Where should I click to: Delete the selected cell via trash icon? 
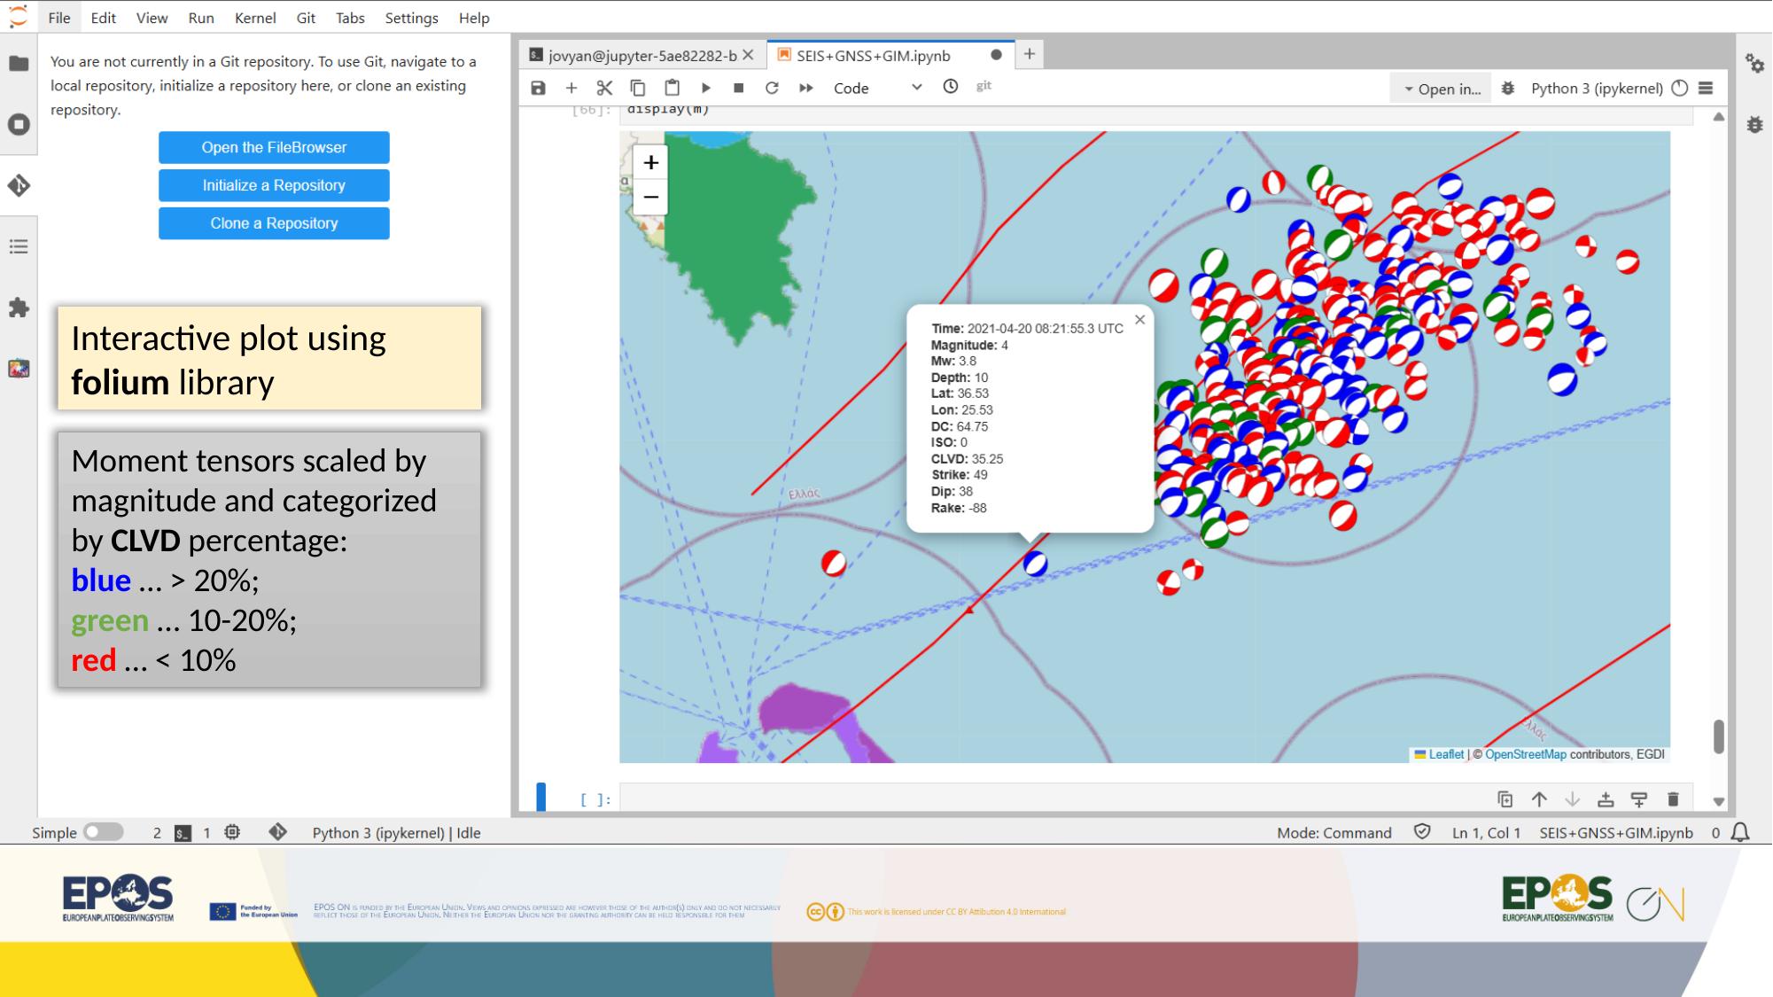tap(1673, 798)
